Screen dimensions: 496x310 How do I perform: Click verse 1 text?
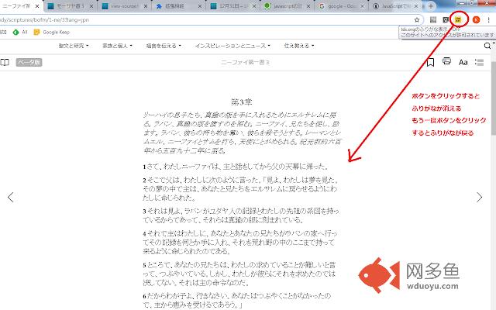point(236,167)
